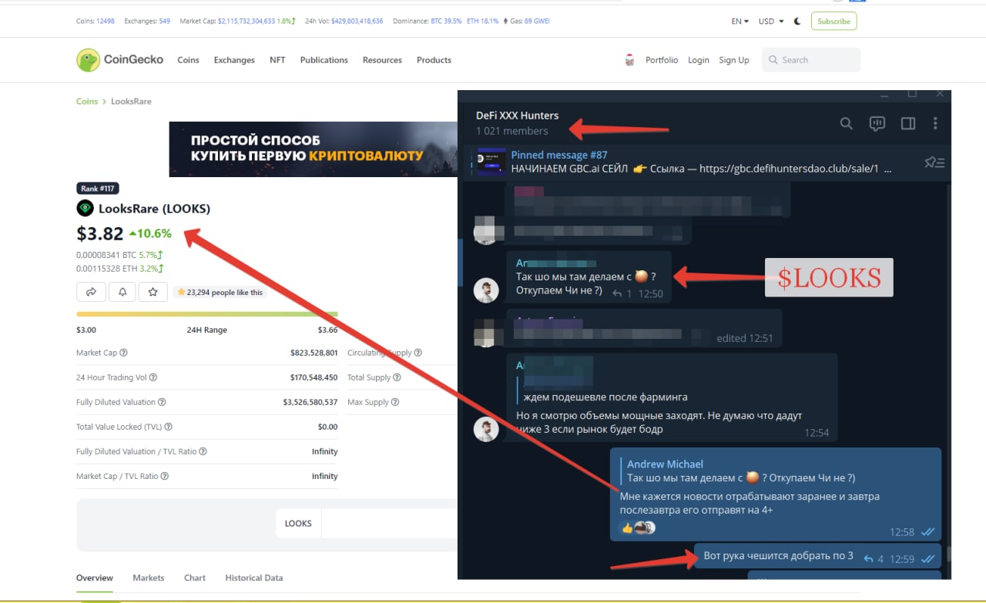986x603 pixels.
Task: Select the Chart tab
Action: (195, 578)
